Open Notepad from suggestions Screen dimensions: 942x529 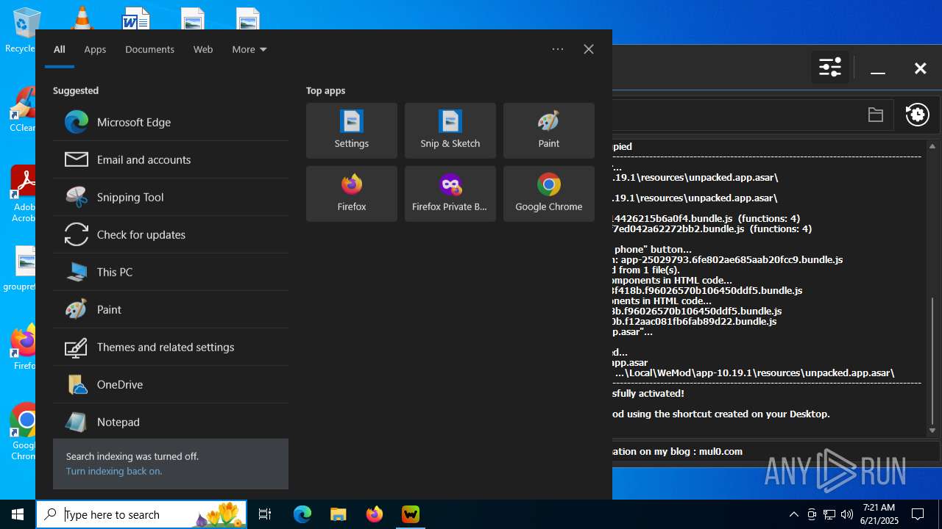pos(171,422)
